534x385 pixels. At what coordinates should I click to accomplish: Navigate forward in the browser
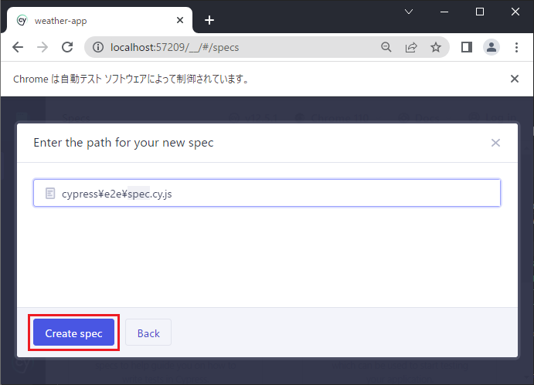coord(43,47)
